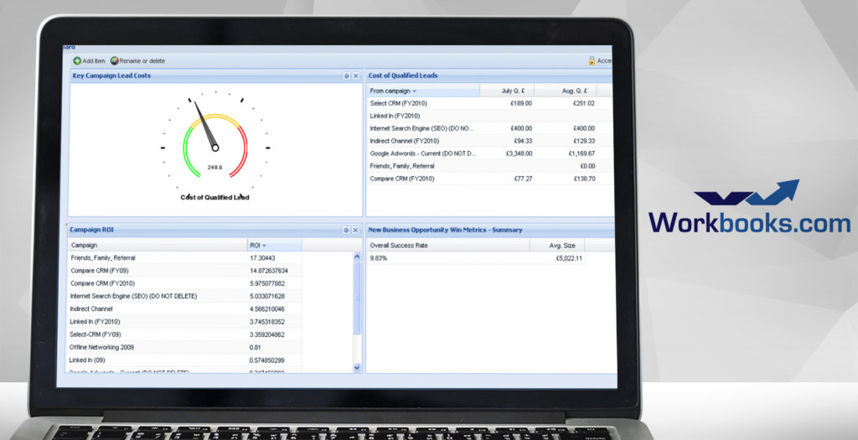858x440 pixels.
Task: Click the Campaign ROI panel title
Action: pyautogui.click(x=92, y=230)
